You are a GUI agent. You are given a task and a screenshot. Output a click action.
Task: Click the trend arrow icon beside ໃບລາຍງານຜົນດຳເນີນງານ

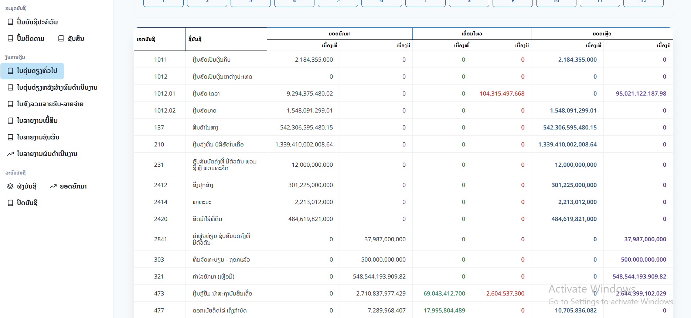[x=10, y=154]
